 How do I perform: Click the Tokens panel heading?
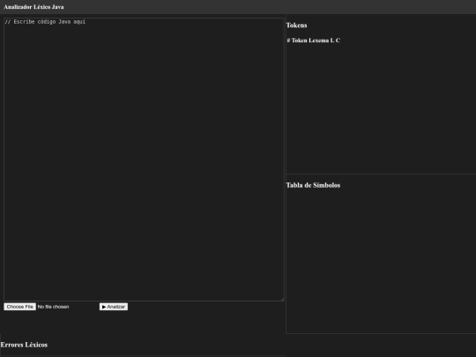tap(296, 26)
